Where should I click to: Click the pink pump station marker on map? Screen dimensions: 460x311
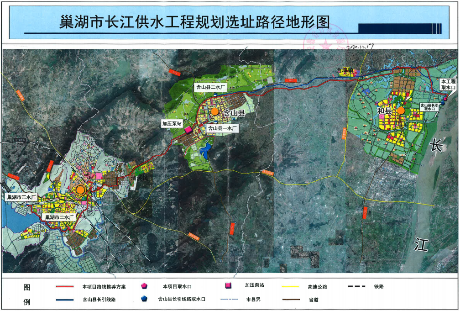pos(188,129)
